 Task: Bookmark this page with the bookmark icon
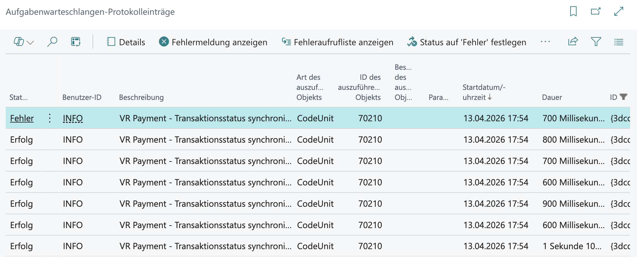point(573,12)
